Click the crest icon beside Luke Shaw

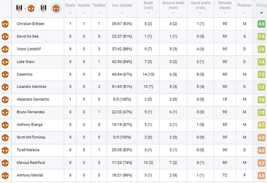coord(5,62)
